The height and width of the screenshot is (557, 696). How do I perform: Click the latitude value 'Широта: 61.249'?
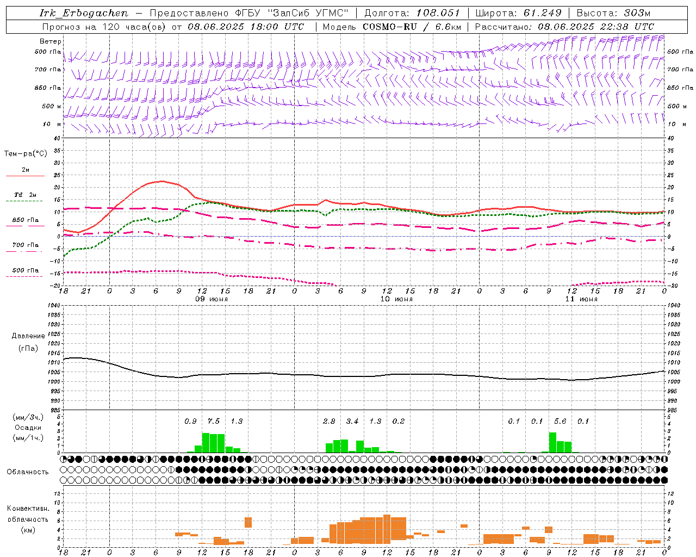click(518, 13)
